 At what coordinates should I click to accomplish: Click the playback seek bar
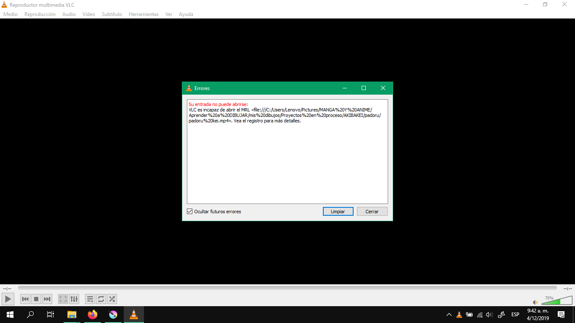pos(287,288)
